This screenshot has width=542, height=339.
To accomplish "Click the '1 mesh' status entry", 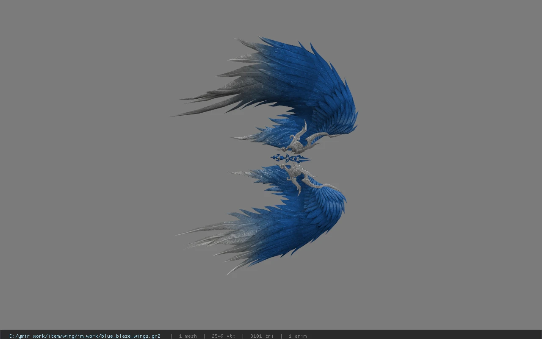I will click(188, 336).
